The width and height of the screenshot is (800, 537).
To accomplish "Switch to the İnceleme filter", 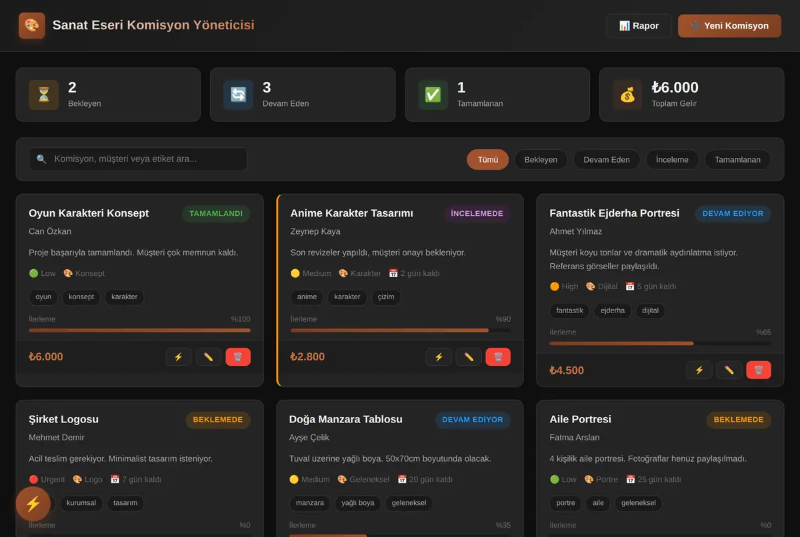I will [x=672, y=159].
